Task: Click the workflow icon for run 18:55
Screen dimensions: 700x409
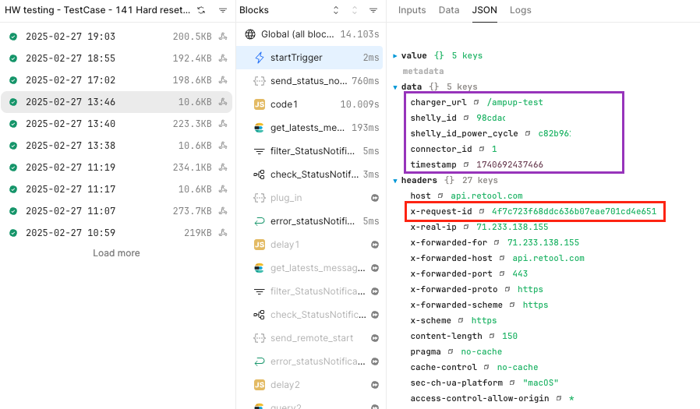Action: (223, 58)
